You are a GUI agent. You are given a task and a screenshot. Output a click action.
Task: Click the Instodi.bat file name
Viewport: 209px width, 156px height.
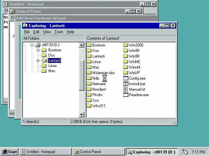(x=137, y=84)
